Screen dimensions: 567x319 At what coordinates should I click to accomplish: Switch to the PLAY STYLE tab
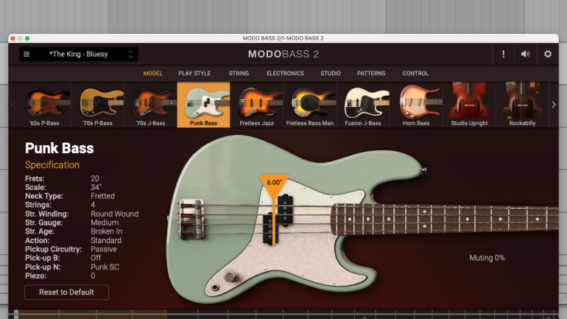[194, 74]
